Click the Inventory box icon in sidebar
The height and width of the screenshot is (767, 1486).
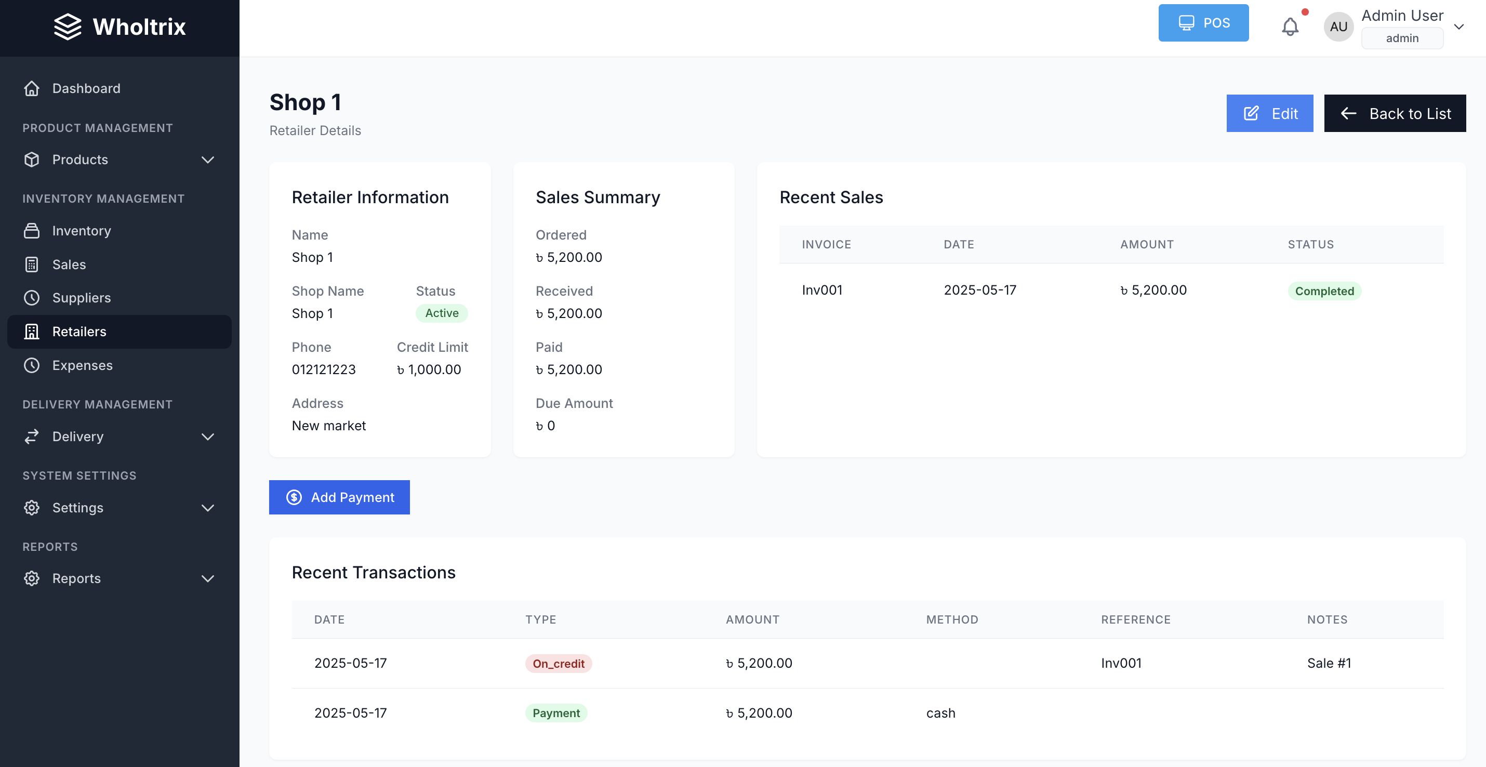[32, 231]
